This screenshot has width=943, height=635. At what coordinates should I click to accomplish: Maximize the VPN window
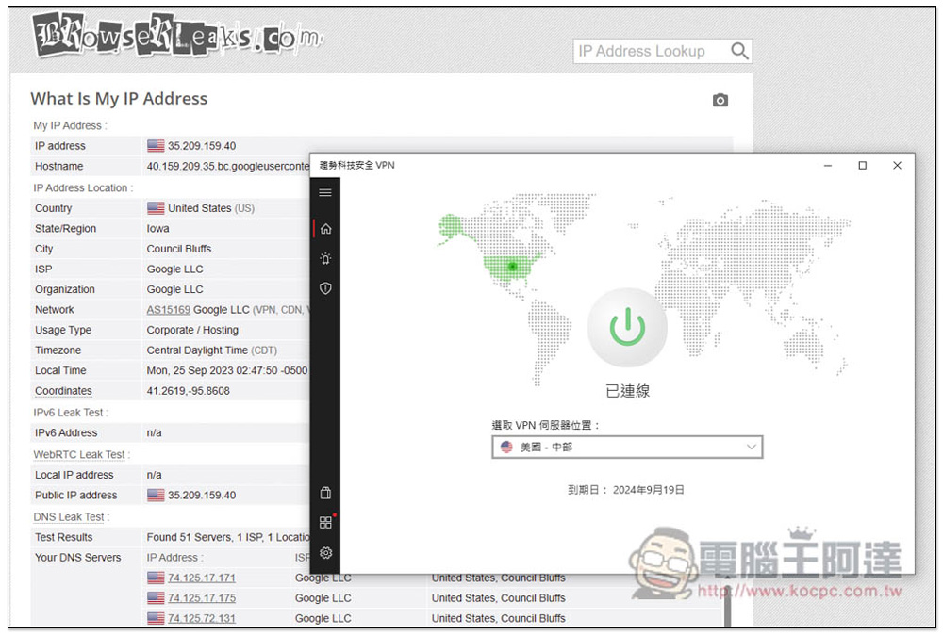tap(863, 165)
